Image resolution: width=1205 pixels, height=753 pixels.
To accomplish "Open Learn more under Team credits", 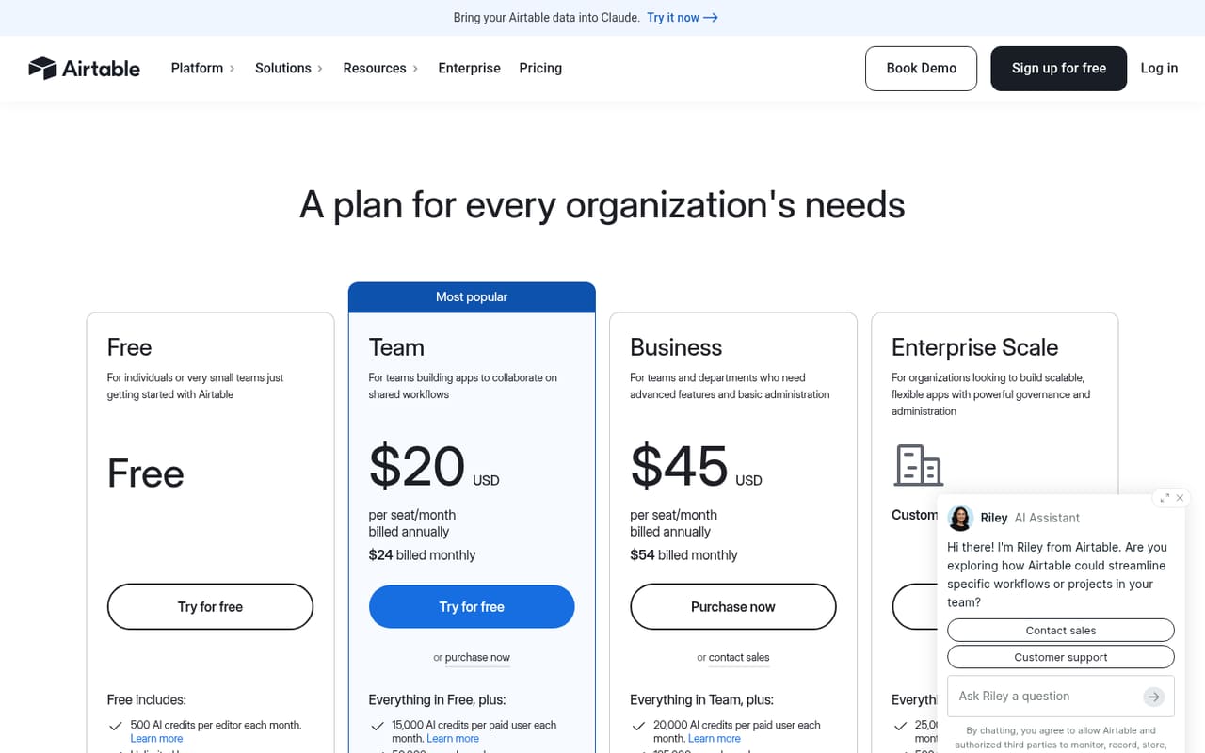I will [453, 739].
